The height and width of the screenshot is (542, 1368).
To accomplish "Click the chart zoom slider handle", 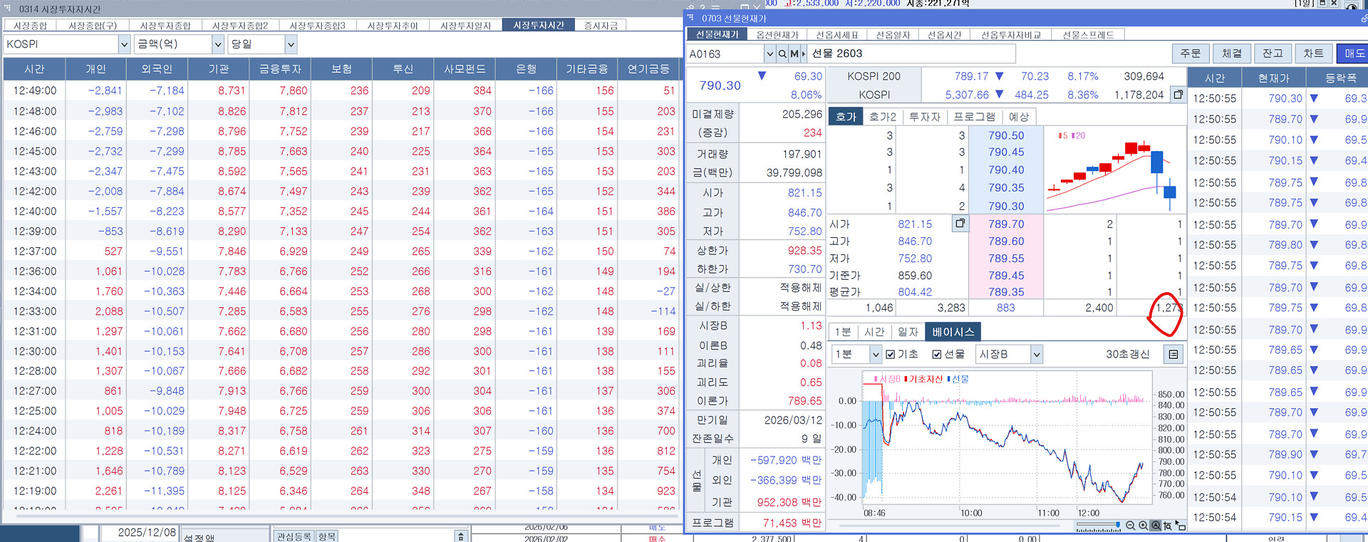I will pyautogui.click(x=1118, y=526).
